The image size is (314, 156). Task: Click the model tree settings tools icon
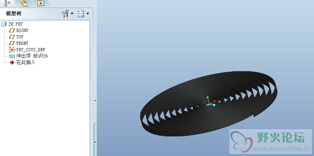tap(65, 14)
